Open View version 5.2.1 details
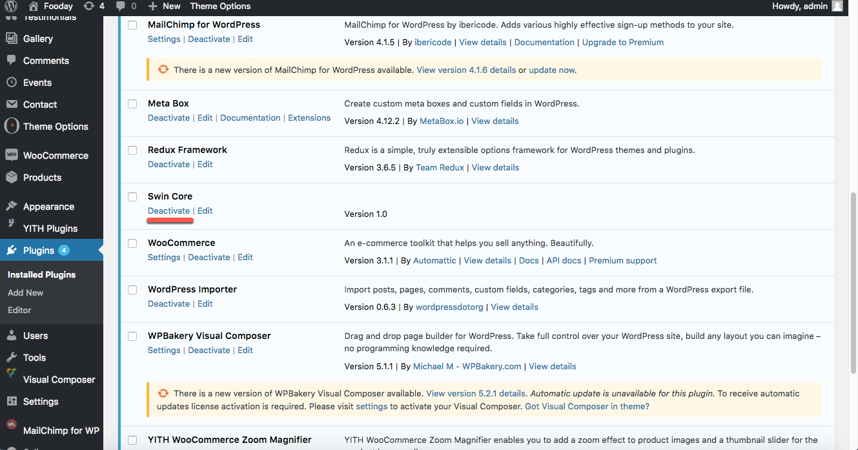 [476, 394]
